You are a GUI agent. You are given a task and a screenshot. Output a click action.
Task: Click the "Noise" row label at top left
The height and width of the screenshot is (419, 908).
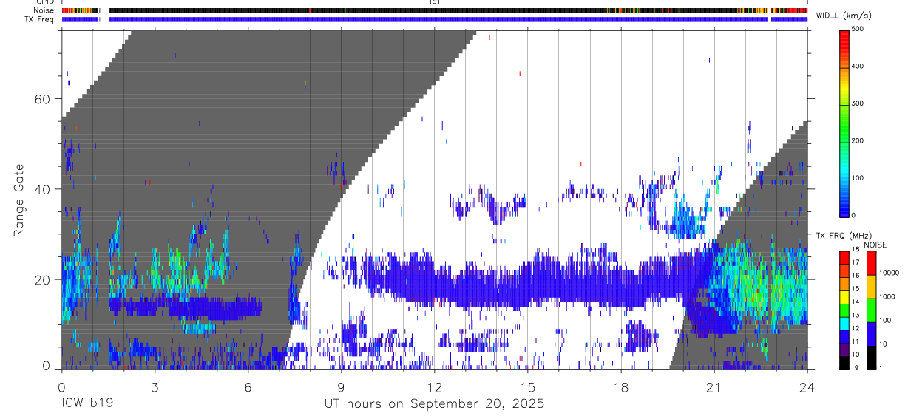(x=44, y=11)
